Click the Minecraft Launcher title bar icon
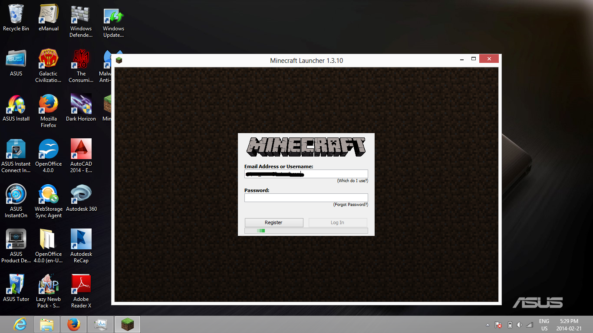 119,60
